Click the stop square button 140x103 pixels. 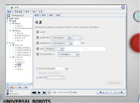point(49,93)
